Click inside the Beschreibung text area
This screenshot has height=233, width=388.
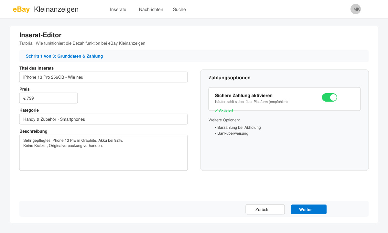coord(103,153)
